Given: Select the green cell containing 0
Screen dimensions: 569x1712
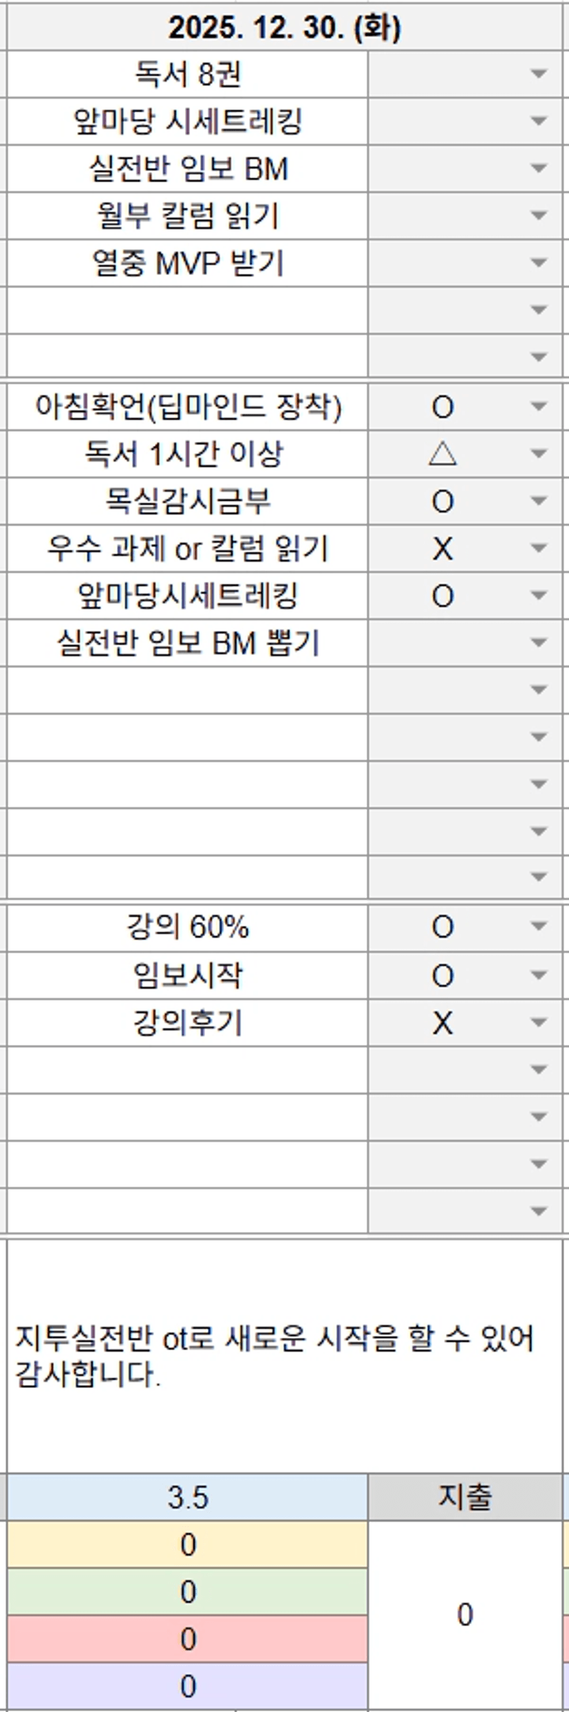Looking at the screenshot, I should [187, 1592].
